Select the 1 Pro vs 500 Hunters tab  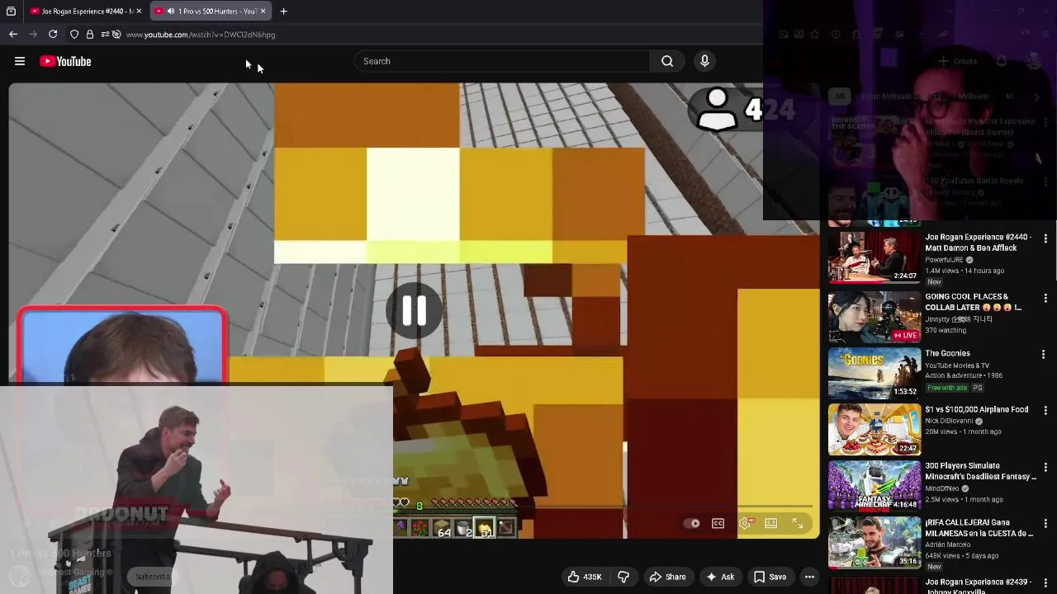tap(211, 12)
